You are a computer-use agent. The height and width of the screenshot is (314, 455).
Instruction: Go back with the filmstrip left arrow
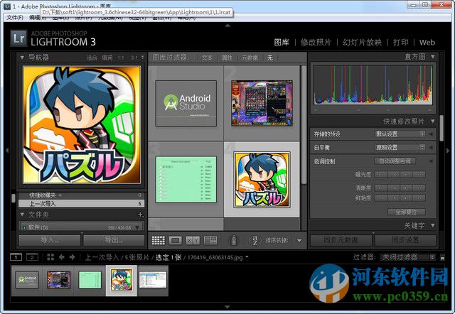tap(62, 257)
